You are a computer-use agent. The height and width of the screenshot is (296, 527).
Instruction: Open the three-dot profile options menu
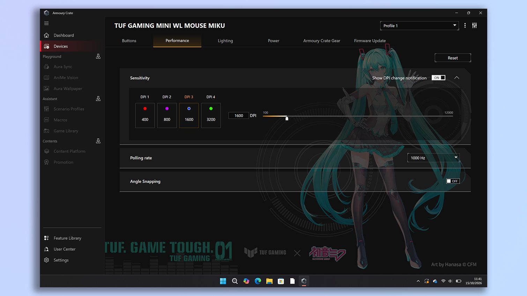click(465, 25)
